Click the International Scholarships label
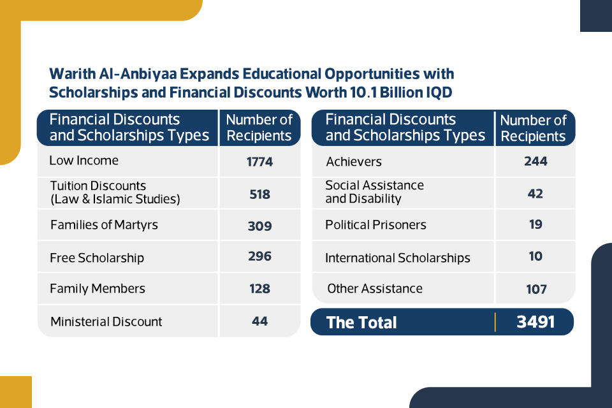612x408 pixels. (398, 258)
